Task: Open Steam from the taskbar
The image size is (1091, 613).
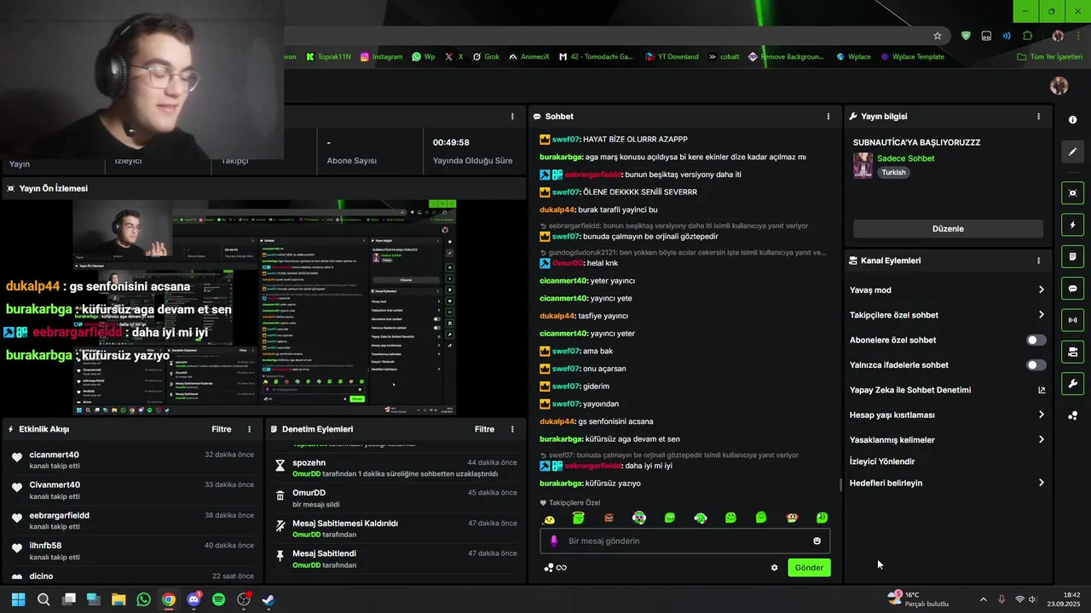Action: [268, 599]
